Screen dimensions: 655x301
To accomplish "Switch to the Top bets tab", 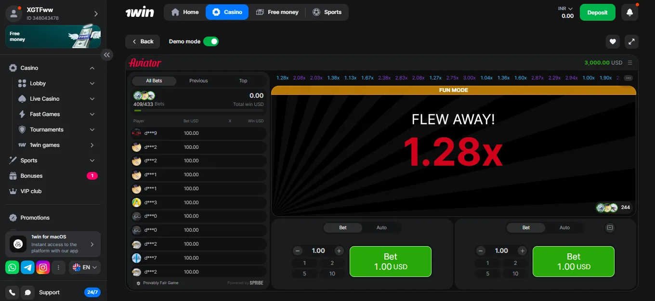I will click(243, 81).
